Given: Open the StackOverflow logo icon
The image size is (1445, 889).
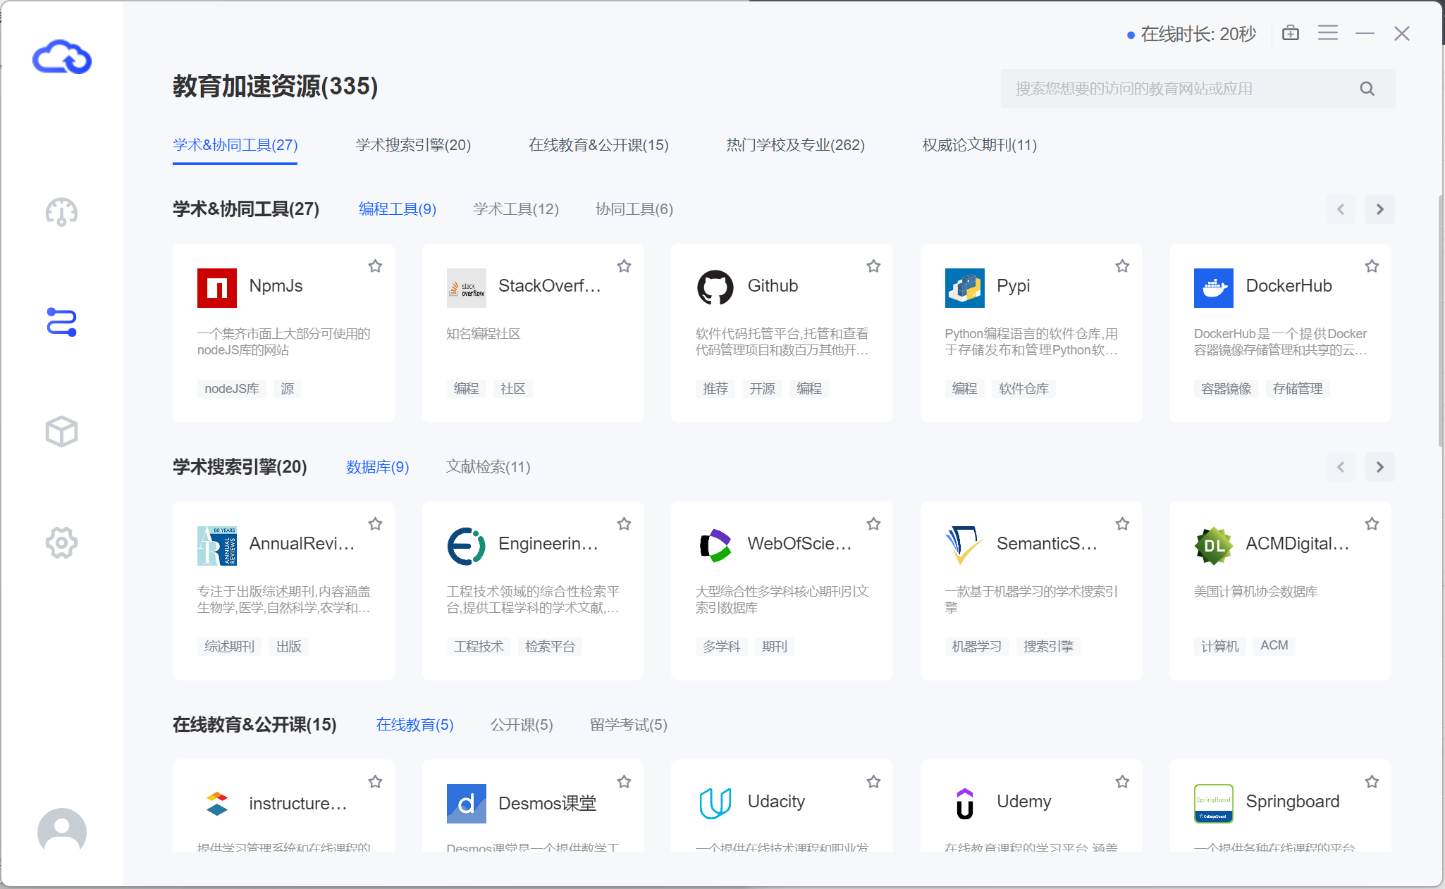Looking at the screenshot, I should click(x=466, y=288).
